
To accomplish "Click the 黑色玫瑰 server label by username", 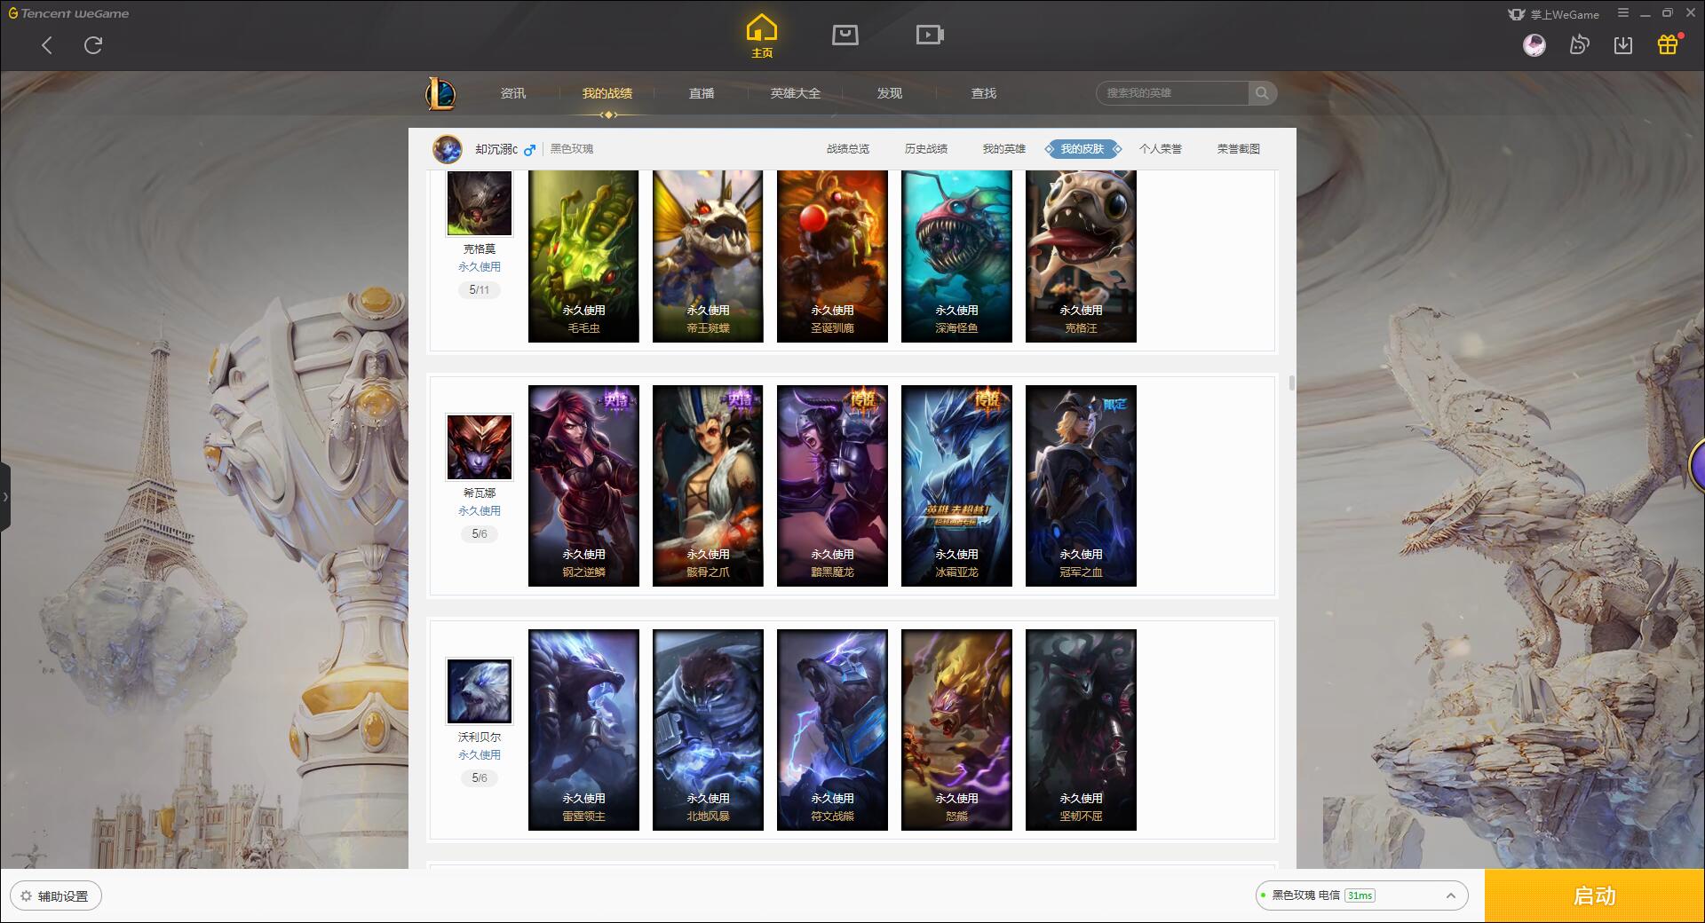I will pos(572,149).
